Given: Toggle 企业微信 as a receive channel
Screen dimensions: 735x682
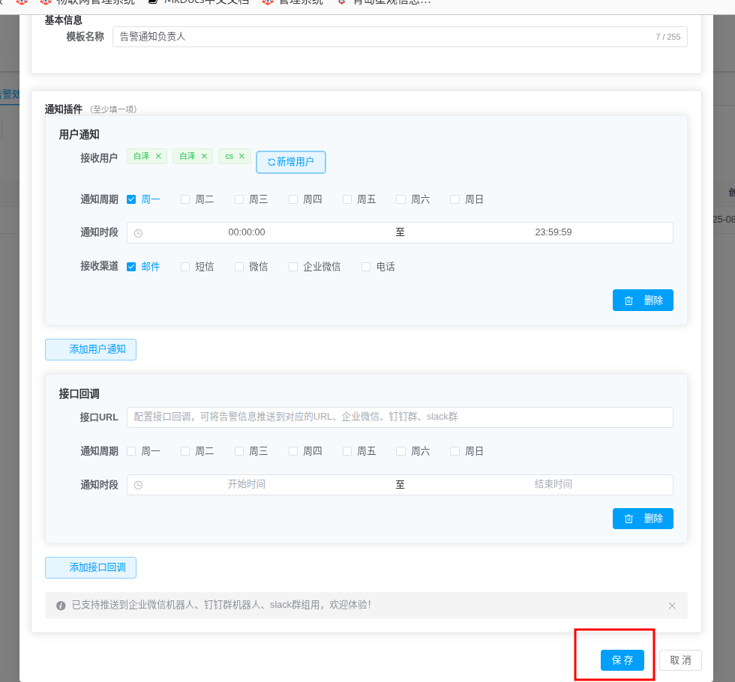Looking at the screenshot, I should 292,266.
